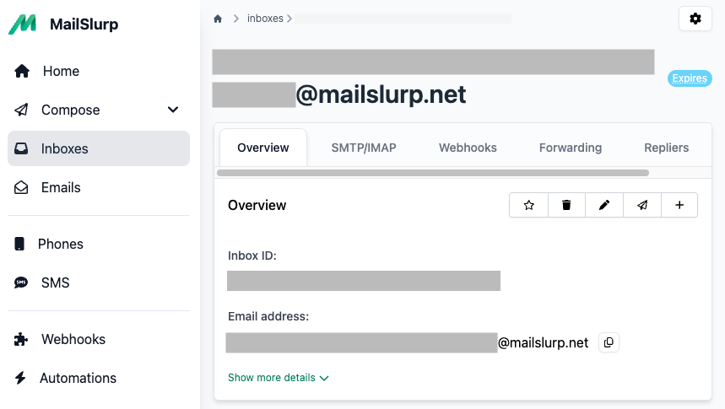Click the horizontal tab scrollbar
The height and width of the screenshot is (409, 725).
point(433,173)
